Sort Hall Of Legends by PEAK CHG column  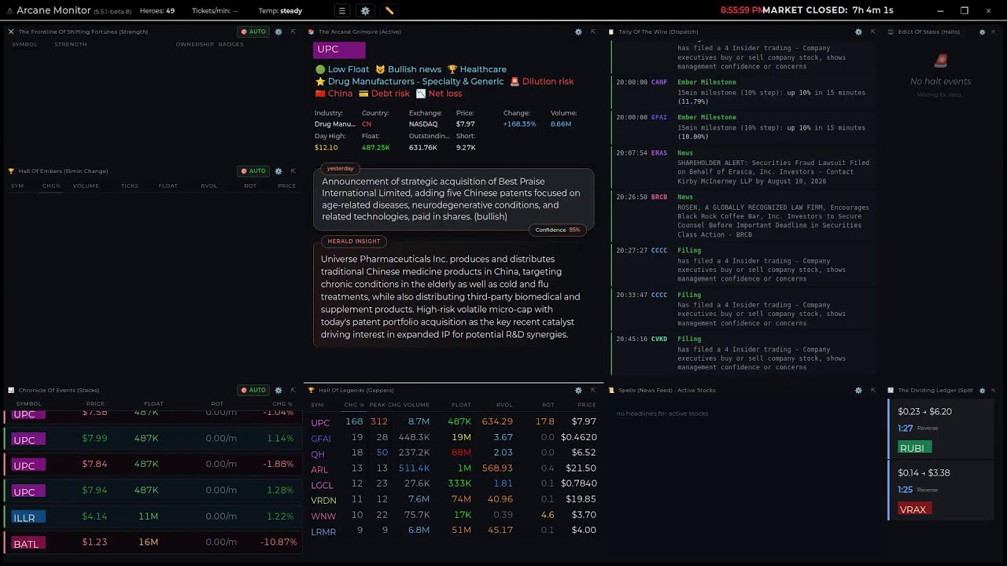(385, 405)
